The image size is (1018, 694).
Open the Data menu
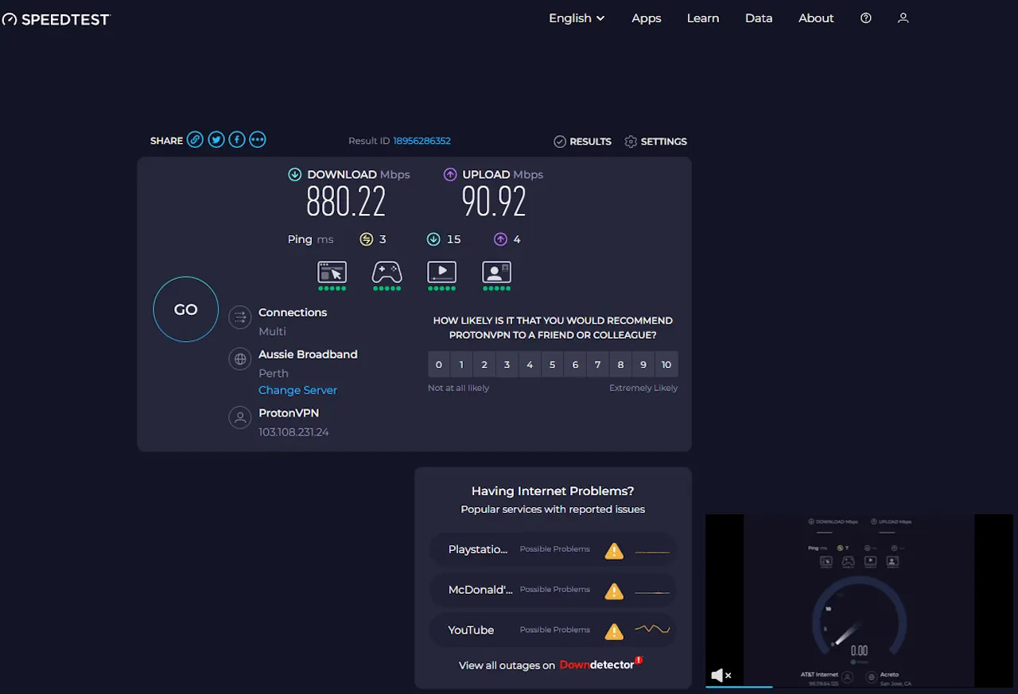(759, 18)
